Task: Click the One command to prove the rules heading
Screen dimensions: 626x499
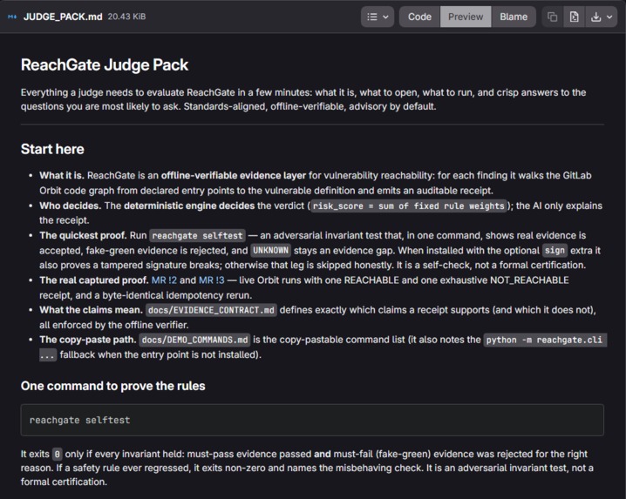Action: click(x=113, y=386)
